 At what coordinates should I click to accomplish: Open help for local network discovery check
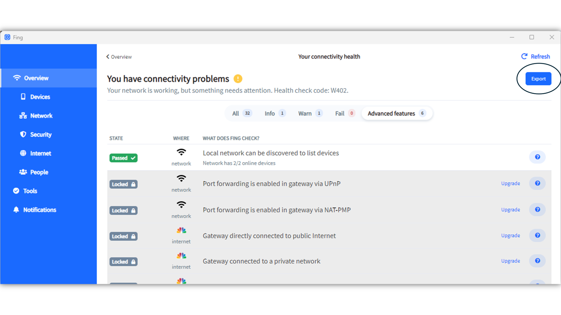point(537,157)
